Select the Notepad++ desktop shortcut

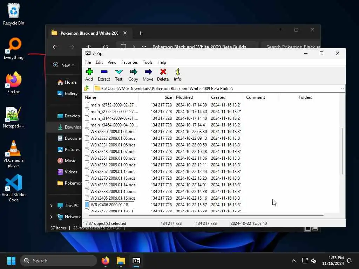pyautogui.click(x=14, y=117)
